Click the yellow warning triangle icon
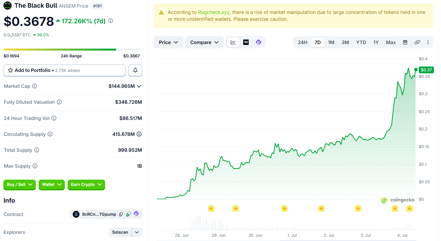The image size is (441, 241). [161, 13]
